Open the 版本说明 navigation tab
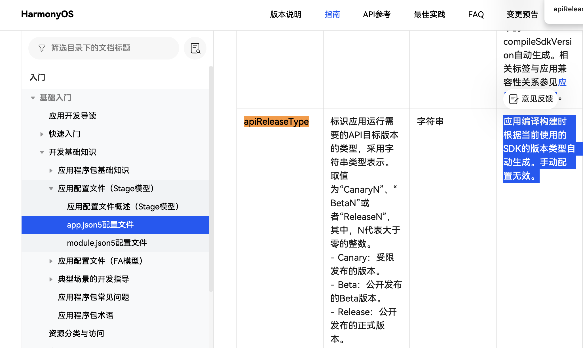Viewport: 583px width, 348px height. pyautogui.click(x=286, y=14)
